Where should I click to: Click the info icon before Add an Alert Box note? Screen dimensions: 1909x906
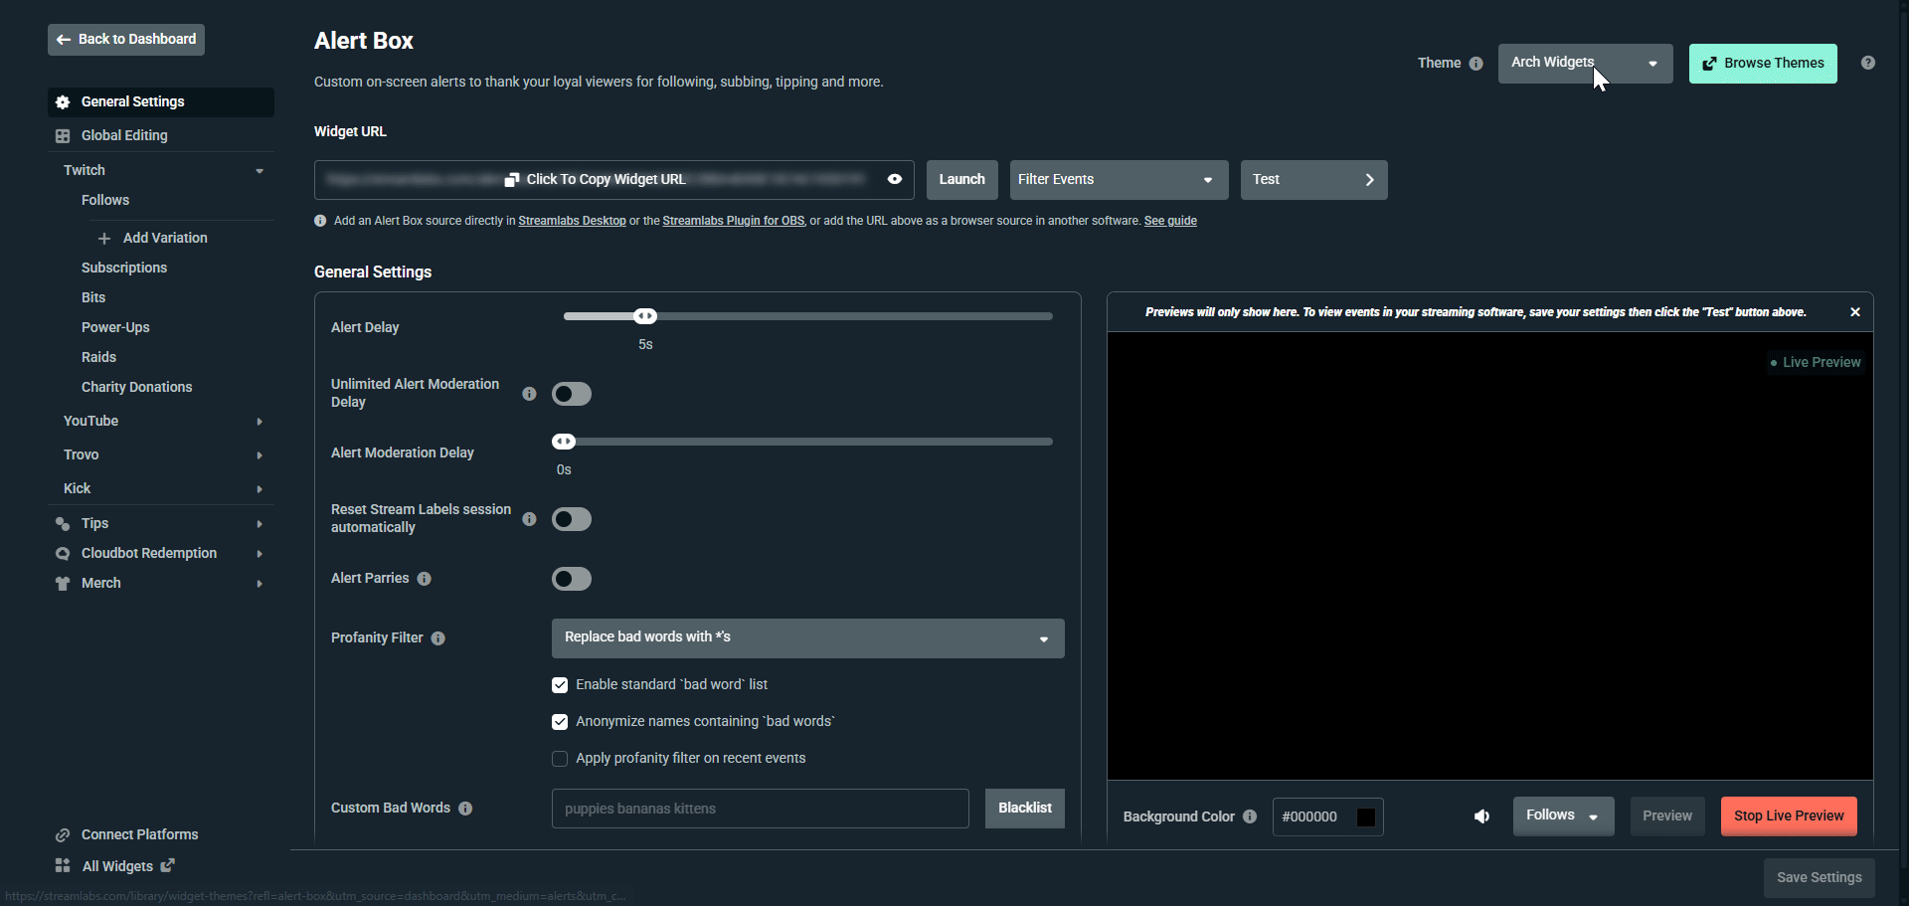point(320,221)
